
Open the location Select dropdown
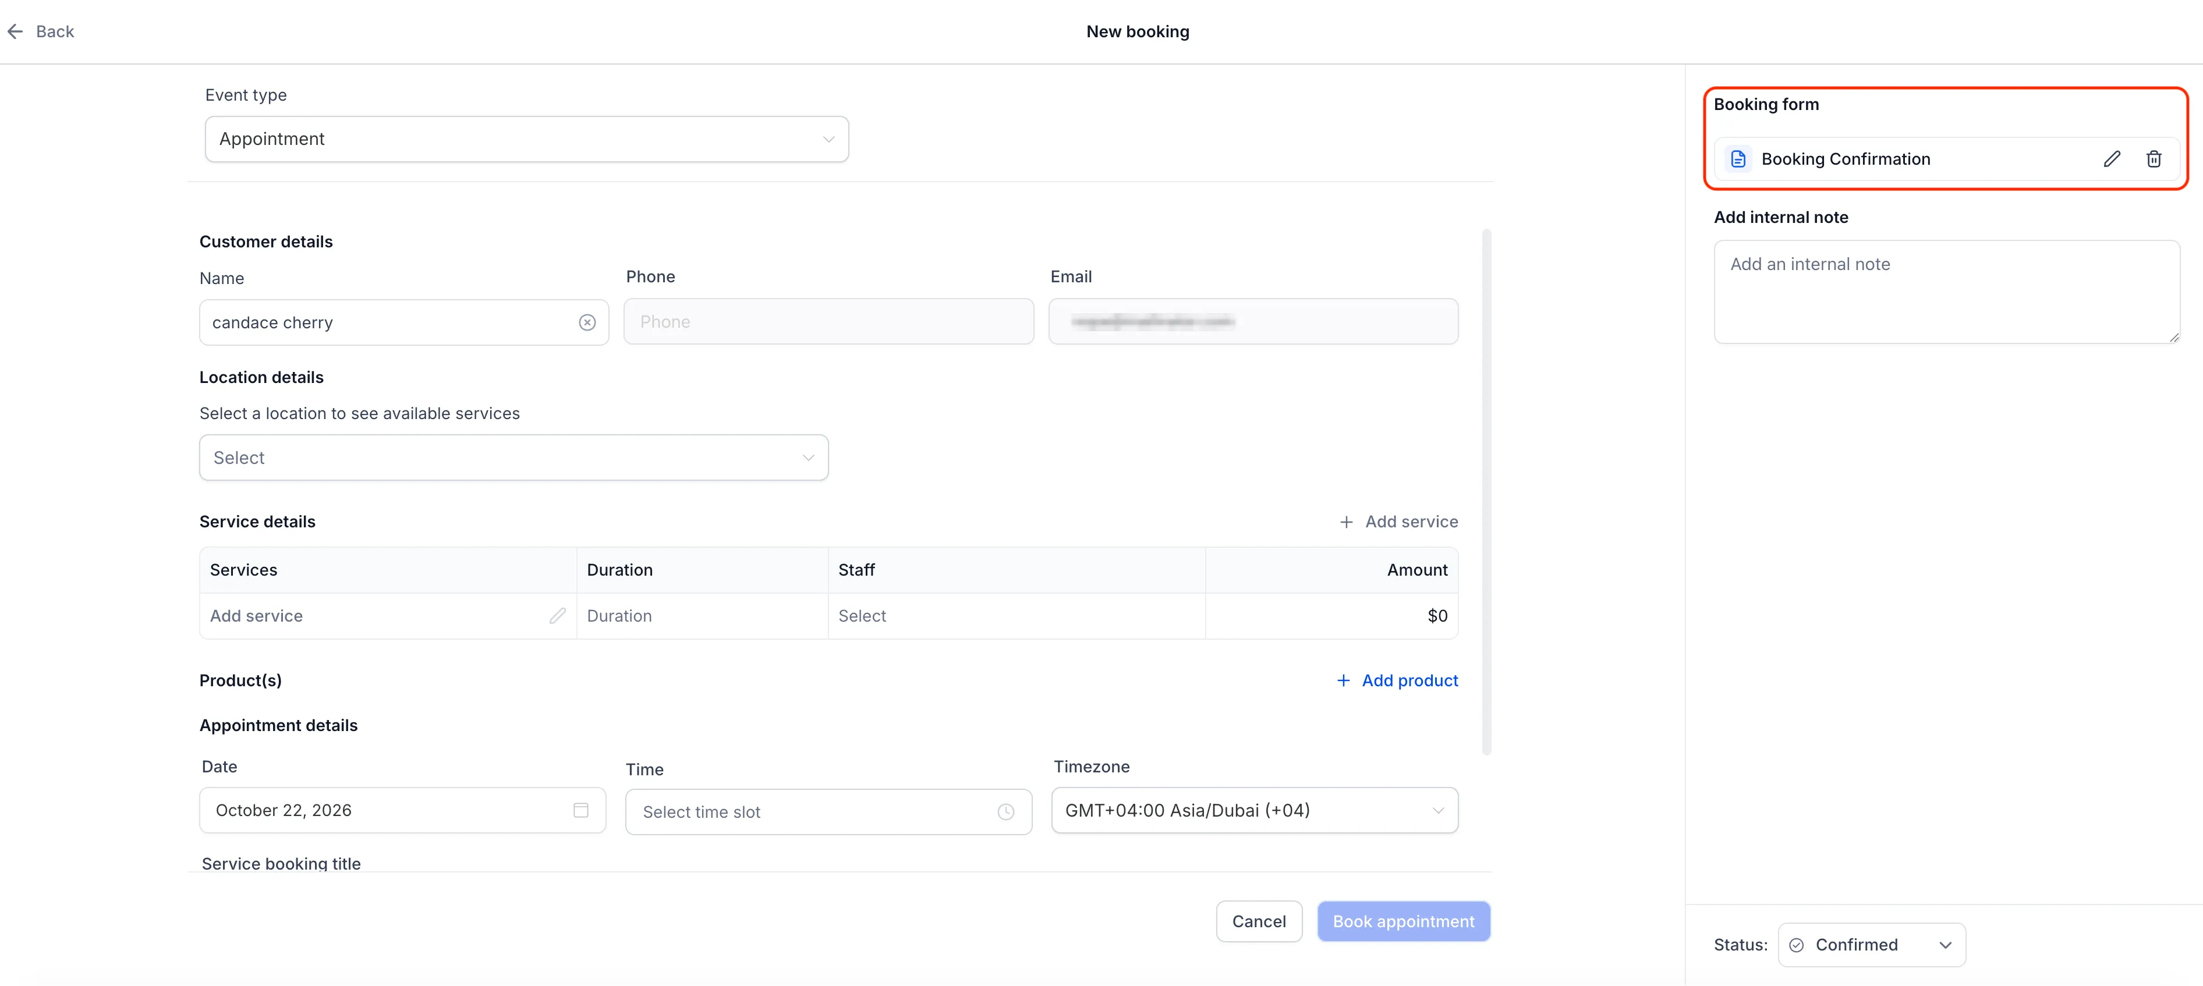click(x=513, y=457)
